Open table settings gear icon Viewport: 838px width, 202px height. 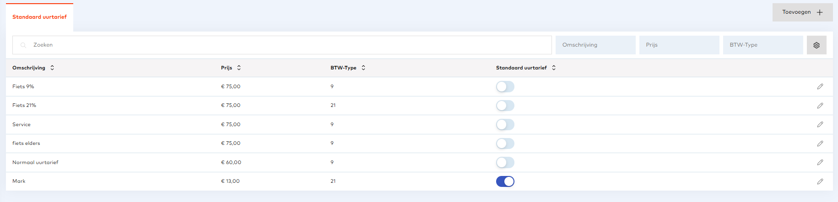click(816, 45)
